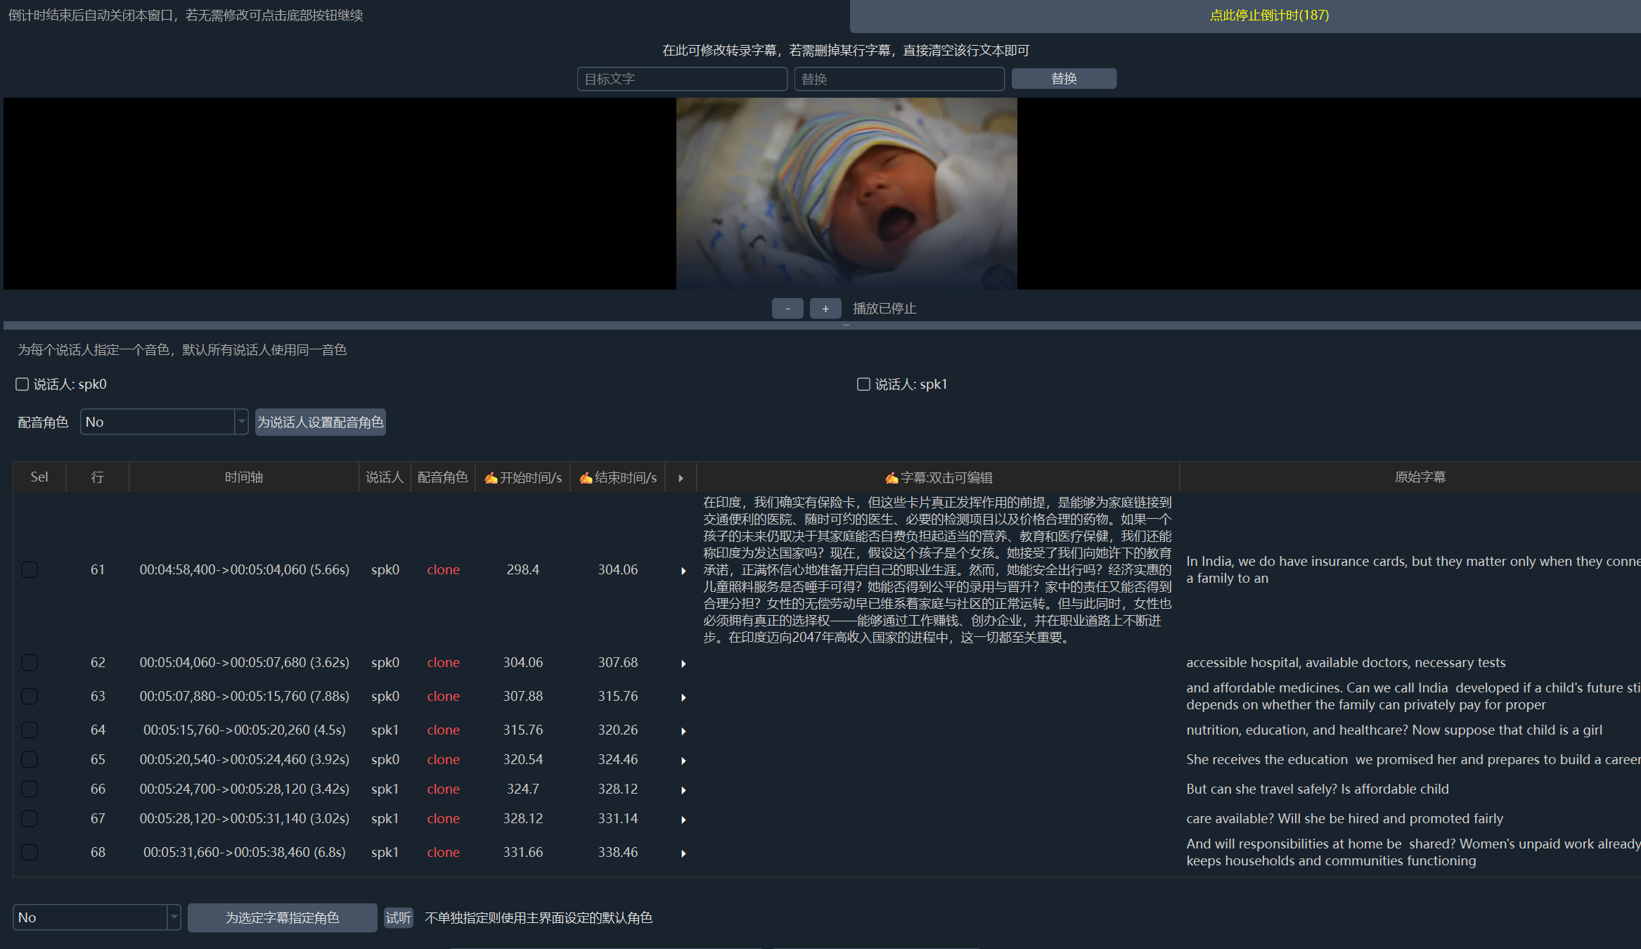Play audio for subtitle row 62
This screenshot has width=1641, height=949.
click(683, 663)
